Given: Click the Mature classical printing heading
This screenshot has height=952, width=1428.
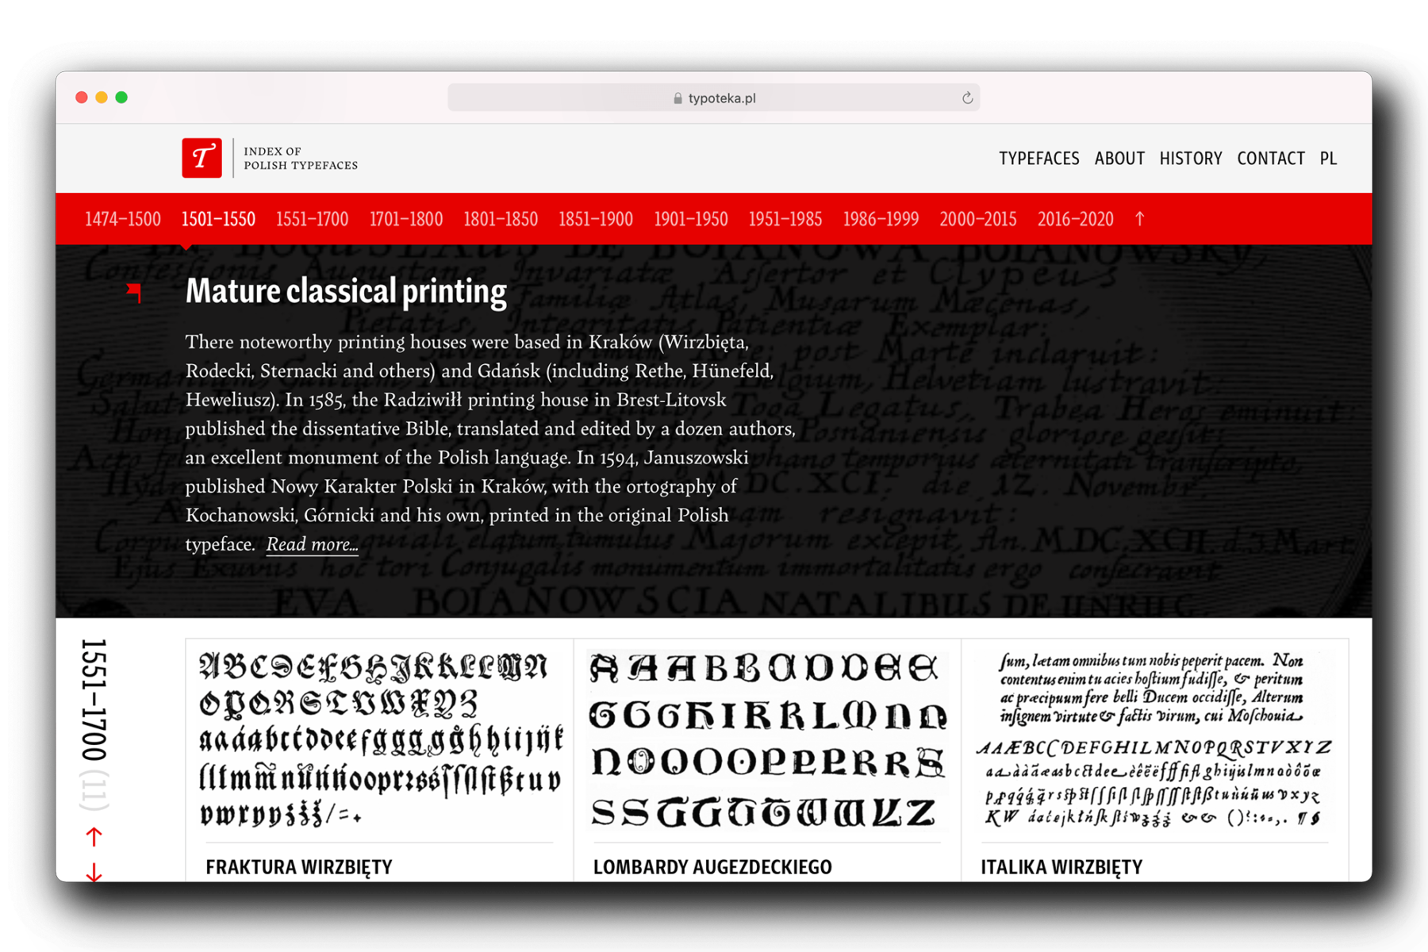Looking at the screenshot, I should click(346, 291).
